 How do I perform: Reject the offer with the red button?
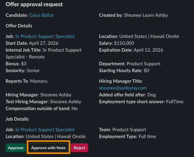[79, 148]
